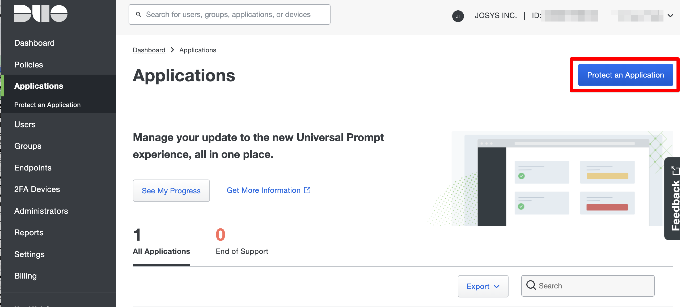
Task: Click See My Progress button
Action: 171,191
